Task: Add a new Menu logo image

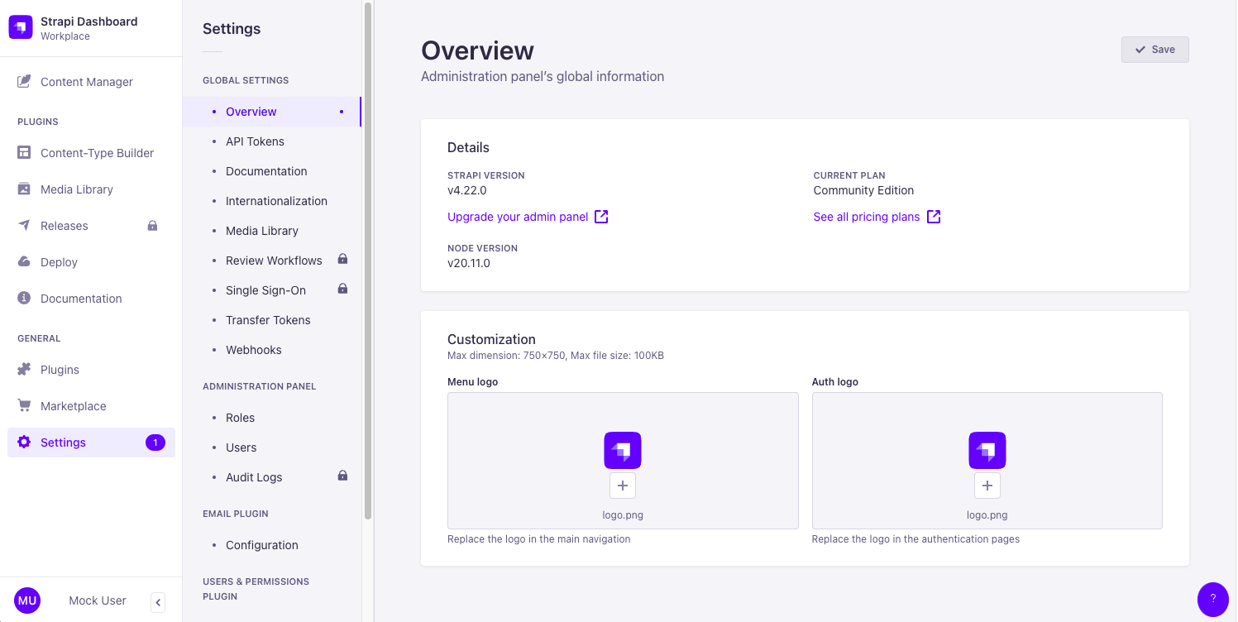Action: pyautogui.click(x=623, y=486)
